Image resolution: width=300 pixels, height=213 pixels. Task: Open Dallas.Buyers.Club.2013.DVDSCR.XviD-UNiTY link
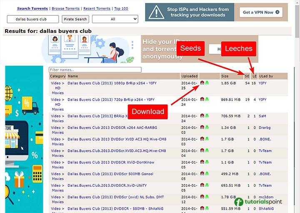107,185
